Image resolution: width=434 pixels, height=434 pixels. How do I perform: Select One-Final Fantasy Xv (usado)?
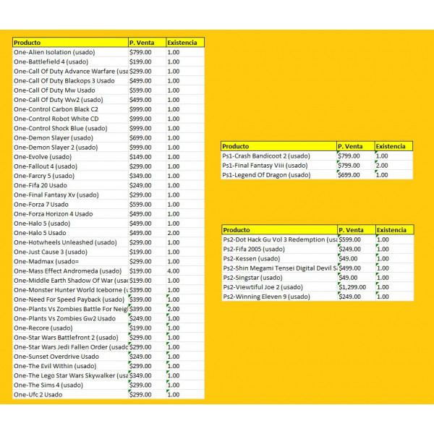pos(70,195)
